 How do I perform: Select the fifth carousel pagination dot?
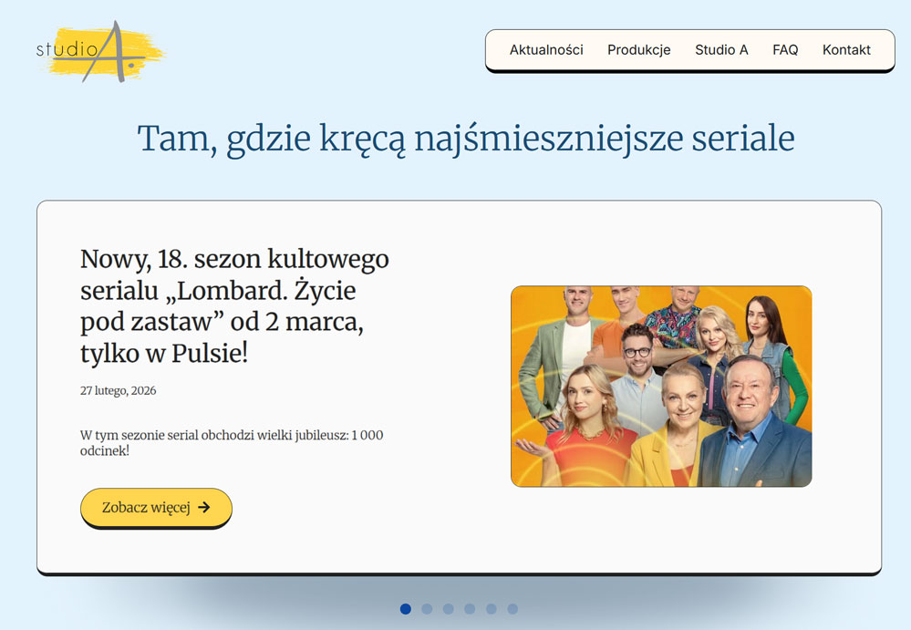(x=491, y=609)
